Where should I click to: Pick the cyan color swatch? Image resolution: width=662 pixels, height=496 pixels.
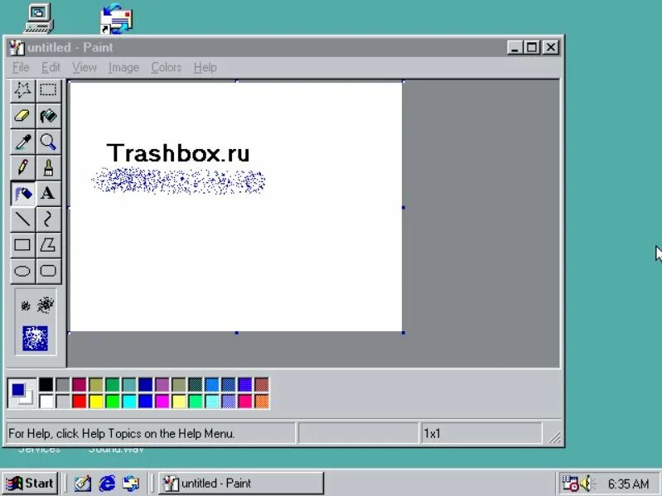click(x=128, y=401)
